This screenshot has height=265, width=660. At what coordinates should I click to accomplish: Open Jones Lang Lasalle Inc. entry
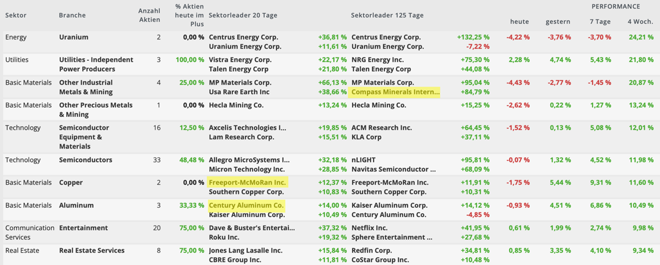(246, 251)
